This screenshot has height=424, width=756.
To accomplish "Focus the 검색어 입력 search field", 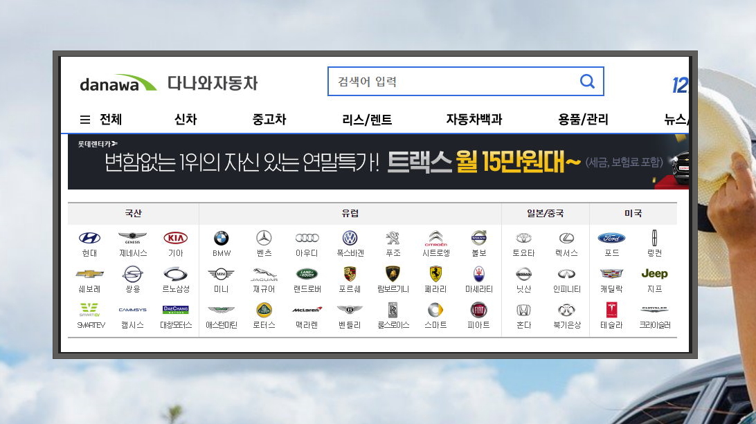I will [x=466, y=82].
